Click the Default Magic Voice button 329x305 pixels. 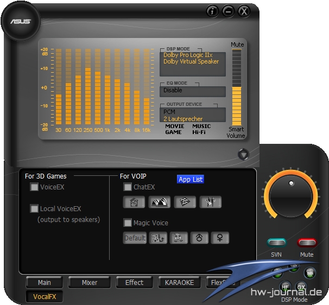pyautogui.click(x=135, y=238)
